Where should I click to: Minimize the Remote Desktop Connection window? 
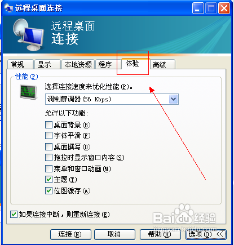[x=198, y=8]
